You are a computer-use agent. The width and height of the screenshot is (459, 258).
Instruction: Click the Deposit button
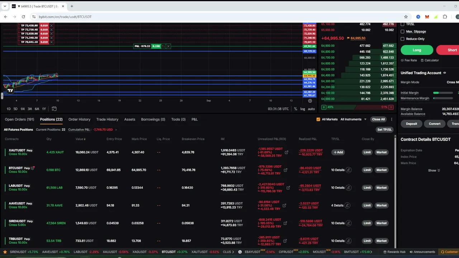click(411, 124)
